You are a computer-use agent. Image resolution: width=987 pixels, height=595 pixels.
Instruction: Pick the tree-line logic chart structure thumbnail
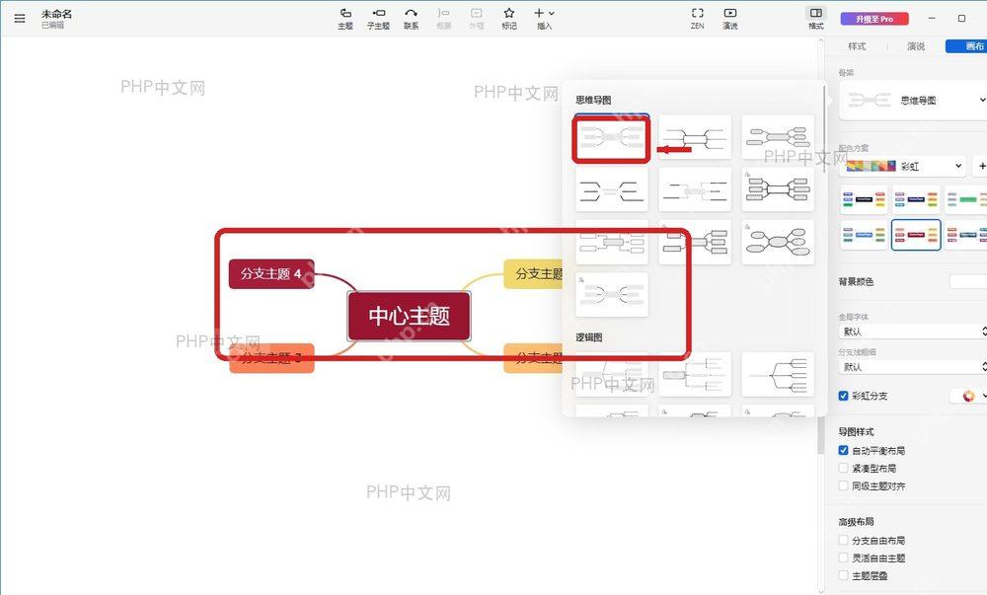pyautogui.click(x=778, y=375)
